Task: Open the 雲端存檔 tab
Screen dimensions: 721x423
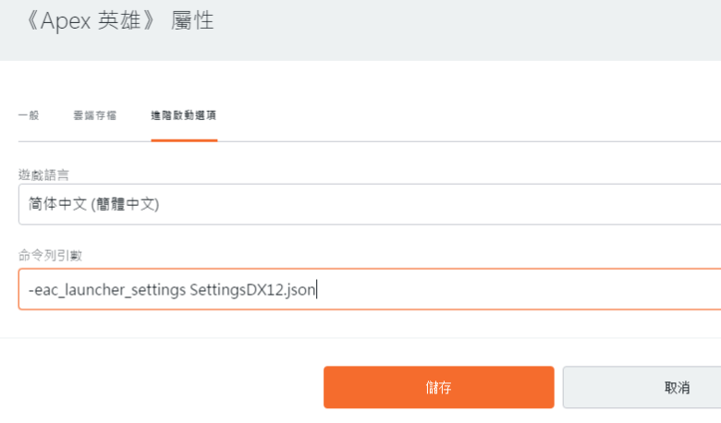Action: pyautogui.click(x=94, y=115)
